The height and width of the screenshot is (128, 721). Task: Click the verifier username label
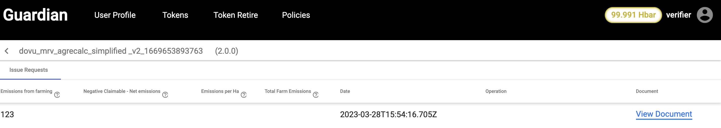coord(678,15)
